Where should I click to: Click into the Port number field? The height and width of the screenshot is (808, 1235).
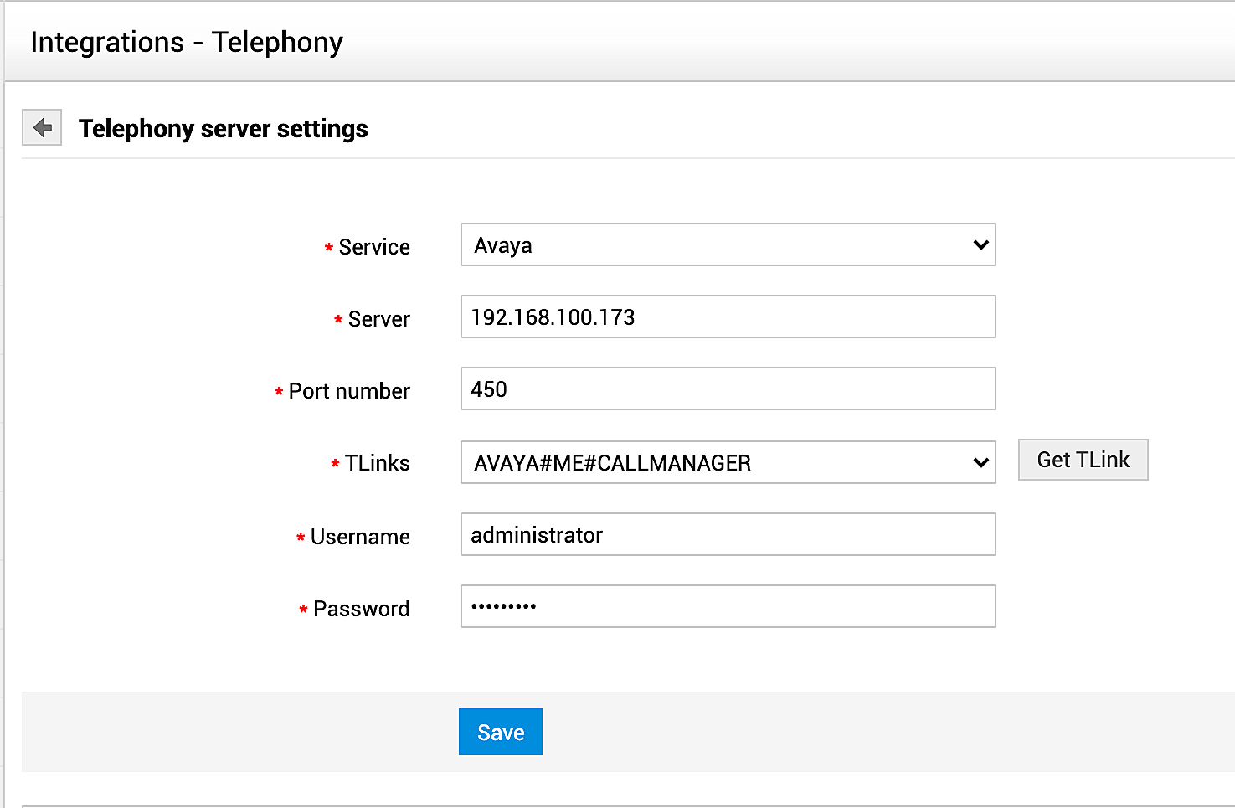pyautogui.click(x=728, y=389)
